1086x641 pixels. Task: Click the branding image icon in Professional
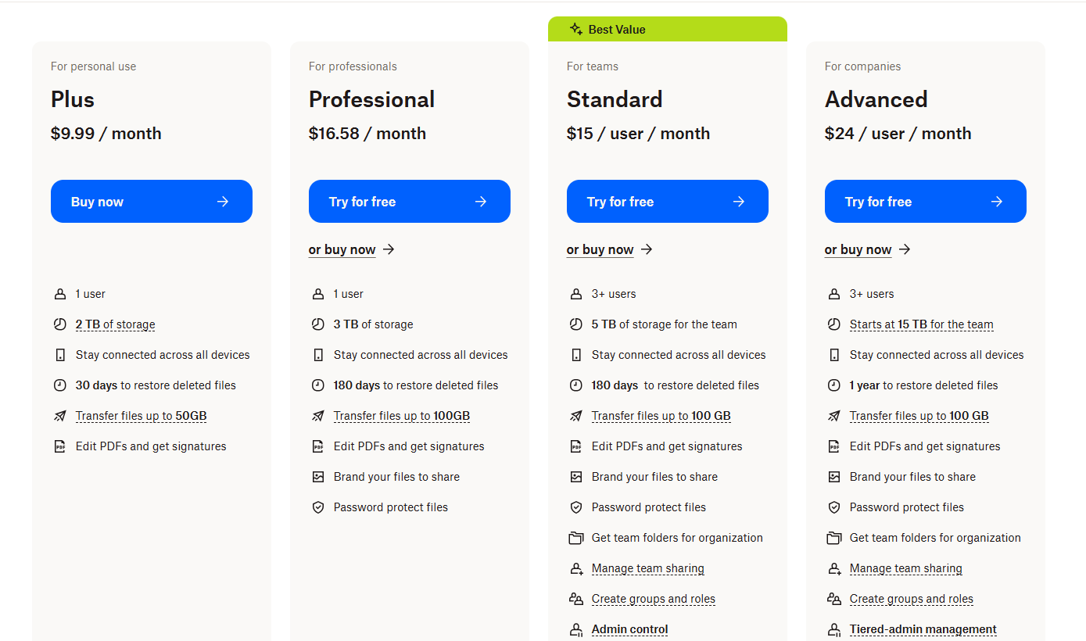click(318, 477)
